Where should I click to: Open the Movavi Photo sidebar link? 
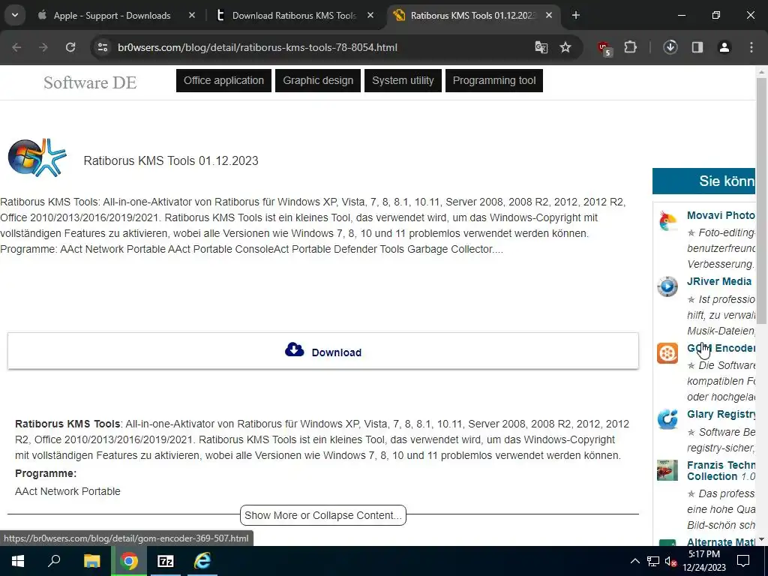pyautogui.click(x=721, y=215)
